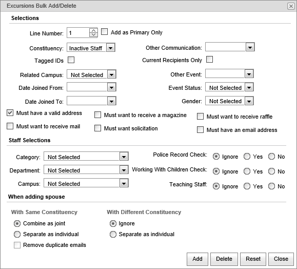Toggle Remove duplicate emails checkbox
This screenshot has height=269, width=297.
click(x=17, y=245)
